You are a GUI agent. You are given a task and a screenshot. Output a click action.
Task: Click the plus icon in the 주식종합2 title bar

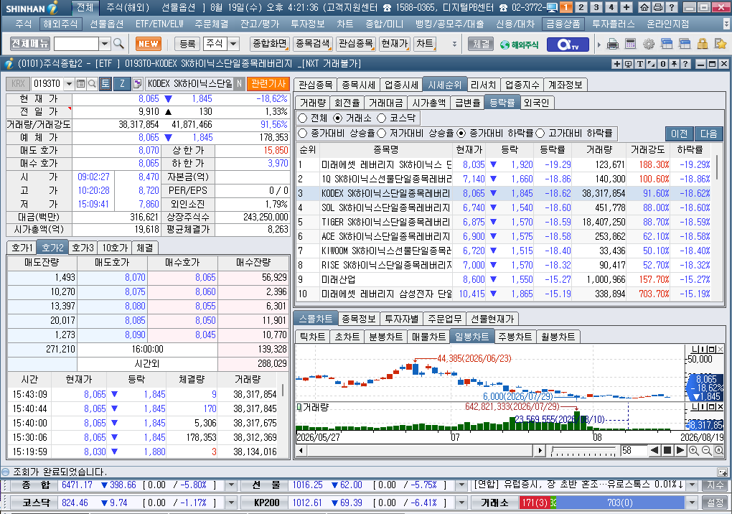616,64
